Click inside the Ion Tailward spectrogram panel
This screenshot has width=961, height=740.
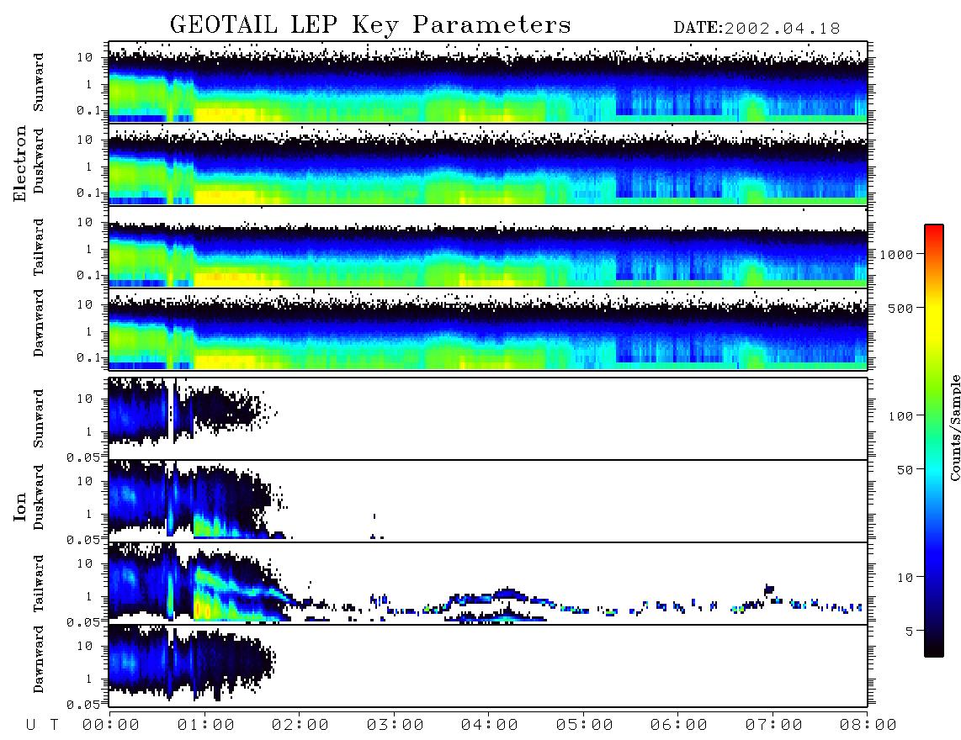(488, 584)
